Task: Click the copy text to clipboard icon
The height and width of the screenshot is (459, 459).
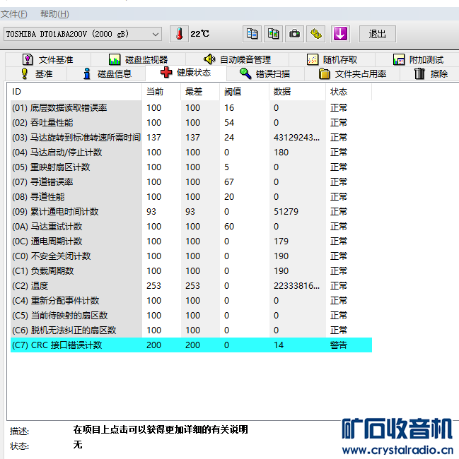Action: pos(252,34)
